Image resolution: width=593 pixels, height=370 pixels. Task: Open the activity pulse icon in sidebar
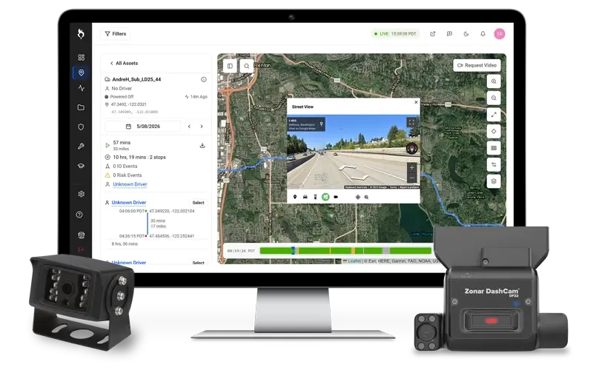pos(82,88)
